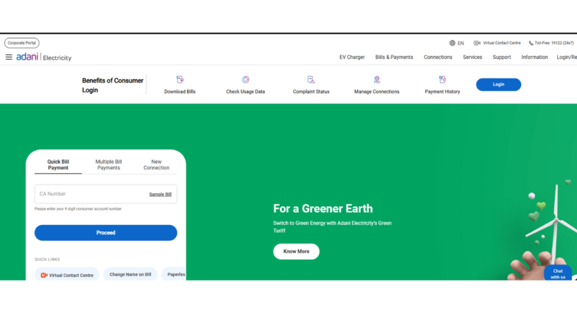Click the Know More button
The image size is (577, 325).
(296, 251)
